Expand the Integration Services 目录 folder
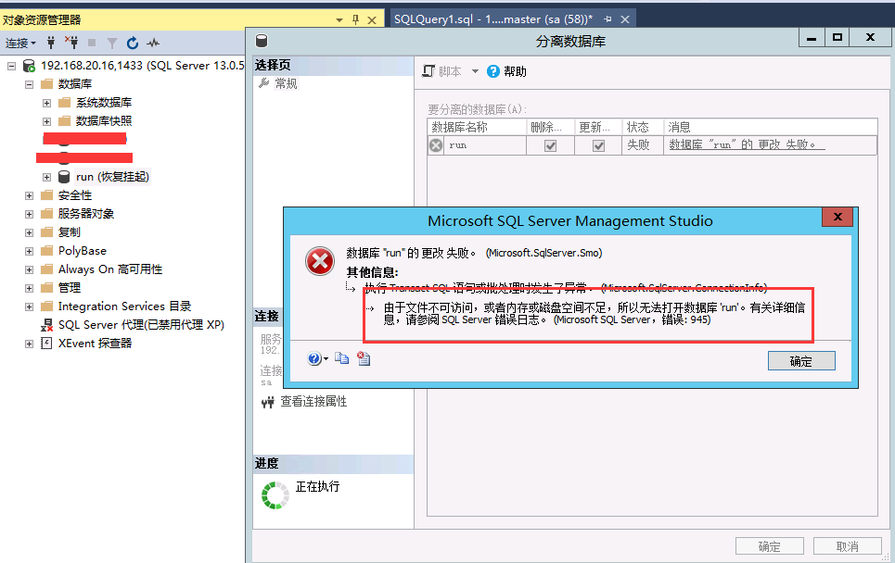 (x=29, y=307)
